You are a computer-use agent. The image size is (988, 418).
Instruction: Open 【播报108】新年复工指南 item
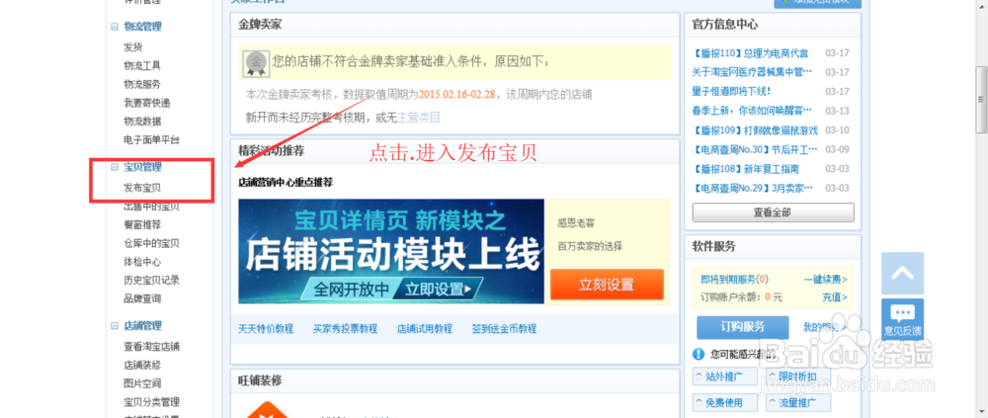pos(745,169)
